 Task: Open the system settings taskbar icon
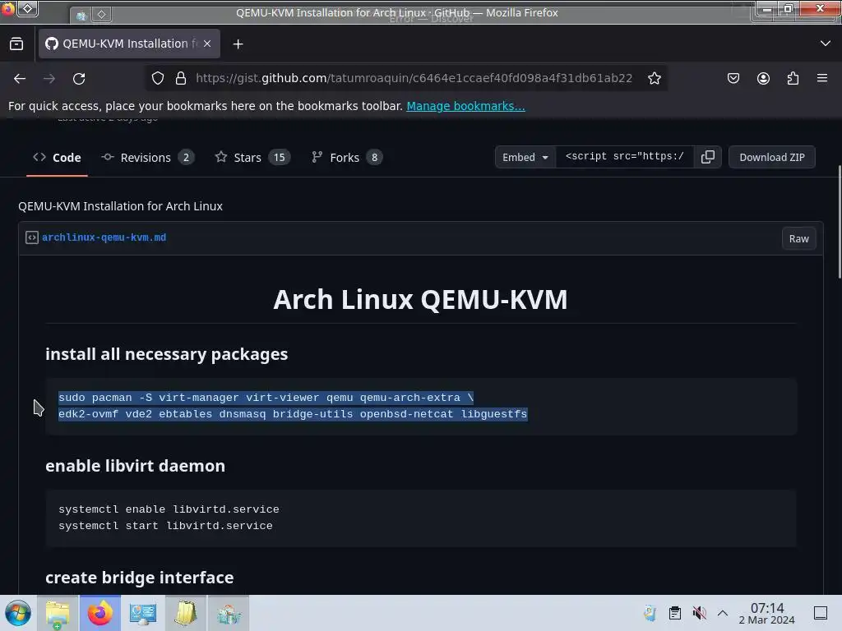tap(143, 613)
